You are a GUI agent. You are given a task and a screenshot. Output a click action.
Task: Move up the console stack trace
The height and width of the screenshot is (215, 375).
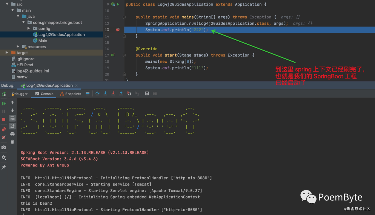pos(12,103)
